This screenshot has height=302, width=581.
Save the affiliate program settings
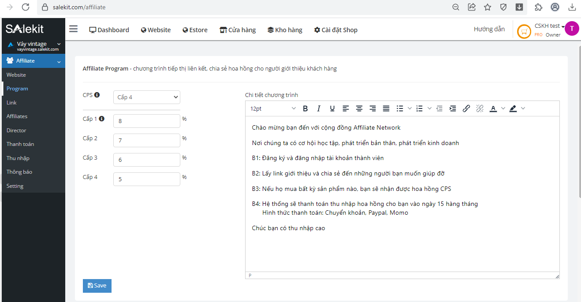(x=97, y=286)
